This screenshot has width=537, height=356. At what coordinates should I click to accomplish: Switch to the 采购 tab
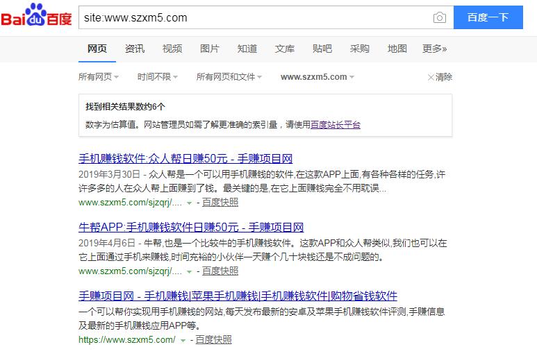pos(360,49)
